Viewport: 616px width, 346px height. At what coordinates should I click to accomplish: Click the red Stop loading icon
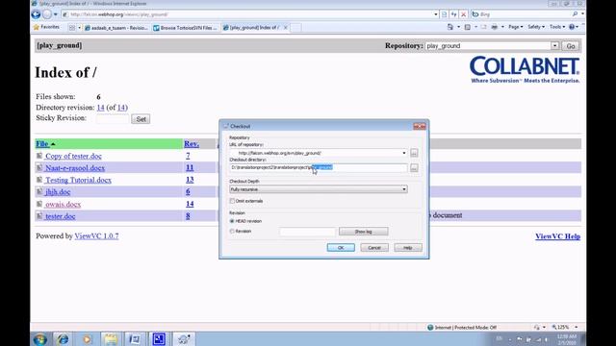[x=464, y=14]
